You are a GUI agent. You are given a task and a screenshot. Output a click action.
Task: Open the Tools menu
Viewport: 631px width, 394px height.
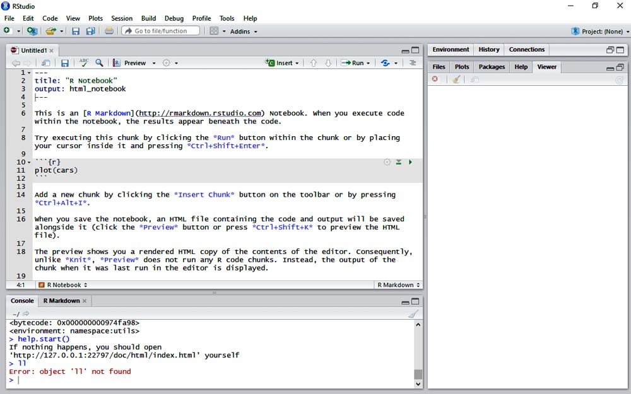[x=227, y=18]
